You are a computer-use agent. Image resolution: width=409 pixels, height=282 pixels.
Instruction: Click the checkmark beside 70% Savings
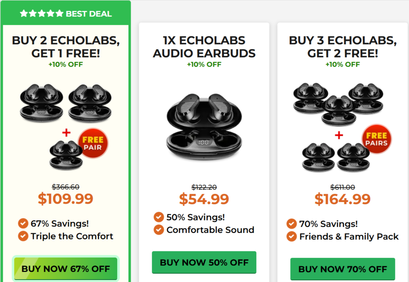pos(291,224)
